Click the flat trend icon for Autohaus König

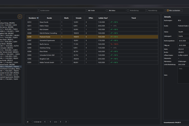pos(111,48)
